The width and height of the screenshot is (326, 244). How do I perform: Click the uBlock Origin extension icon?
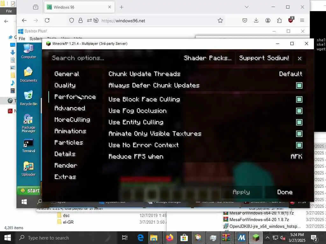291,20
